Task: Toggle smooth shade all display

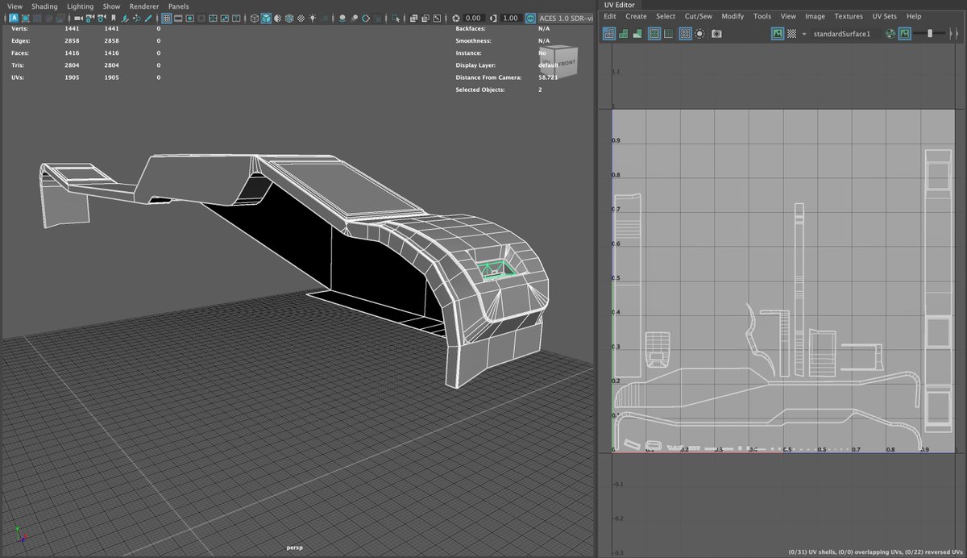Action: coord(266,18)
